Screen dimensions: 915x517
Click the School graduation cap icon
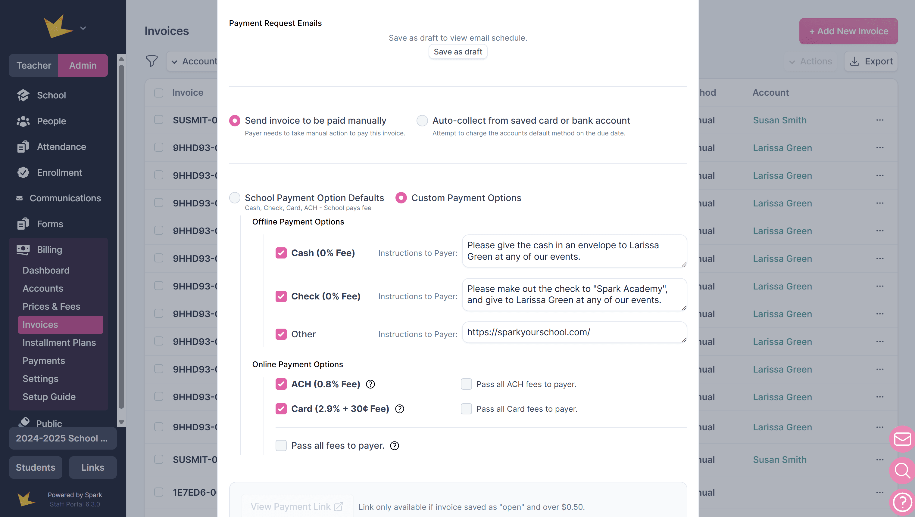[23, 95]
